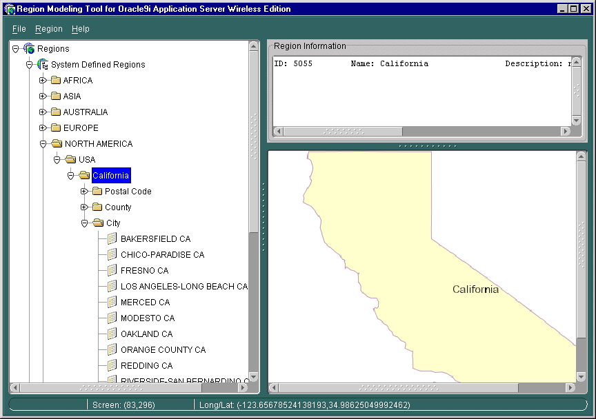The image size is (596, 419).
Task: Select the NORTH AMERICA label
Action: point(99,143)
